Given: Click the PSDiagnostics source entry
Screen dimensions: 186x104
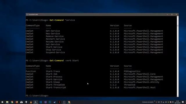Looking at the screenshot, I should (x=132, y=71).
